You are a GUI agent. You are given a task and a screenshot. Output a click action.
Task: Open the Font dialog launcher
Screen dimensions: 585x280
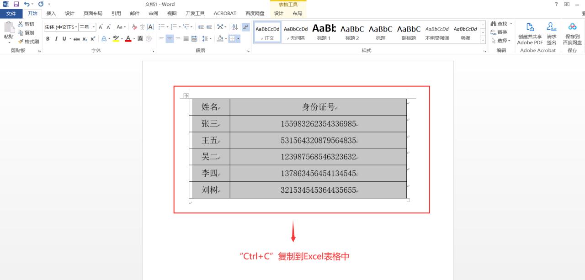point(154,51)
